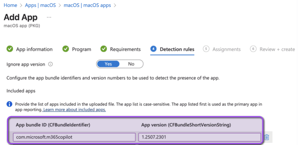The width and height of the screenshot is (298, 145).
Task: Click the trash icon to delete app row
Action: coord(267,137)
